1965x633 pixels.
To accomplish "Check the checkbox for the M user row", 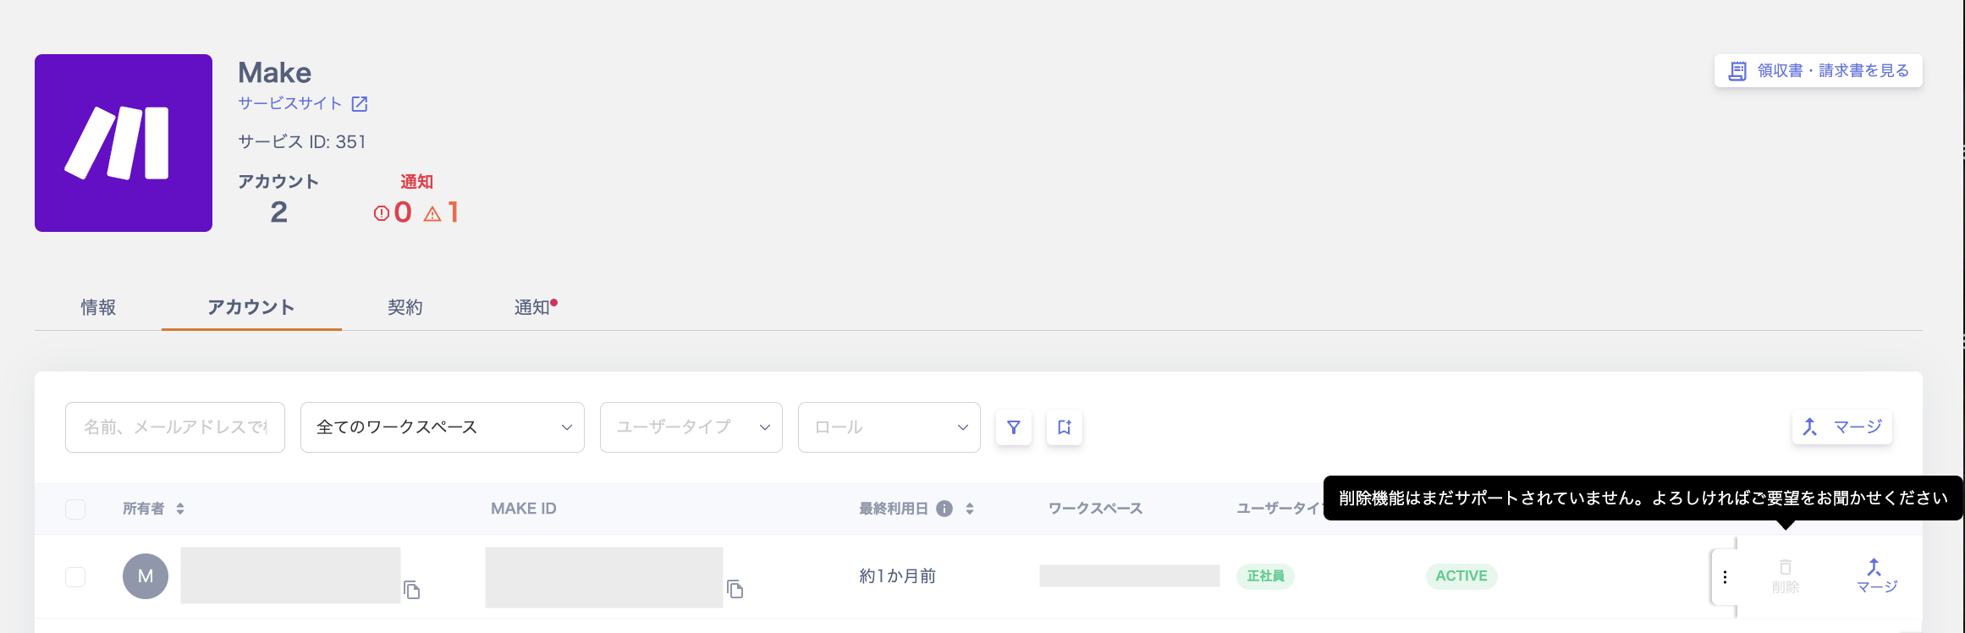I will [75, 576].
